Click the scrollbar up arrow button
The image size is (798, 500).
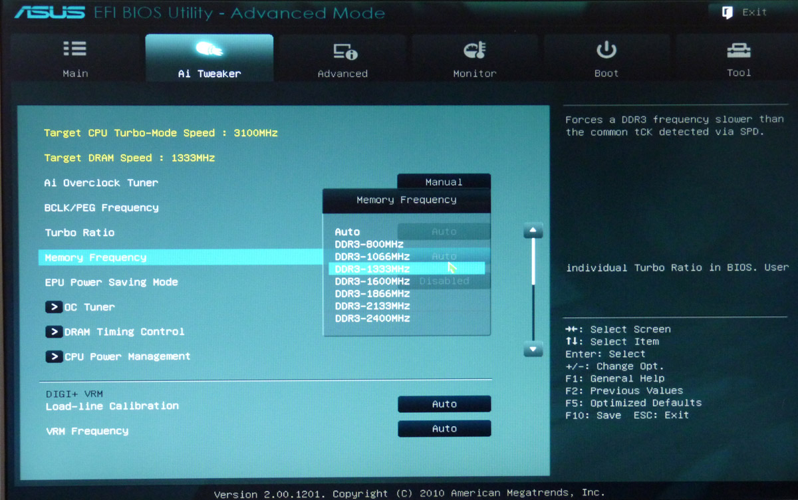click(x=533, y=231)
